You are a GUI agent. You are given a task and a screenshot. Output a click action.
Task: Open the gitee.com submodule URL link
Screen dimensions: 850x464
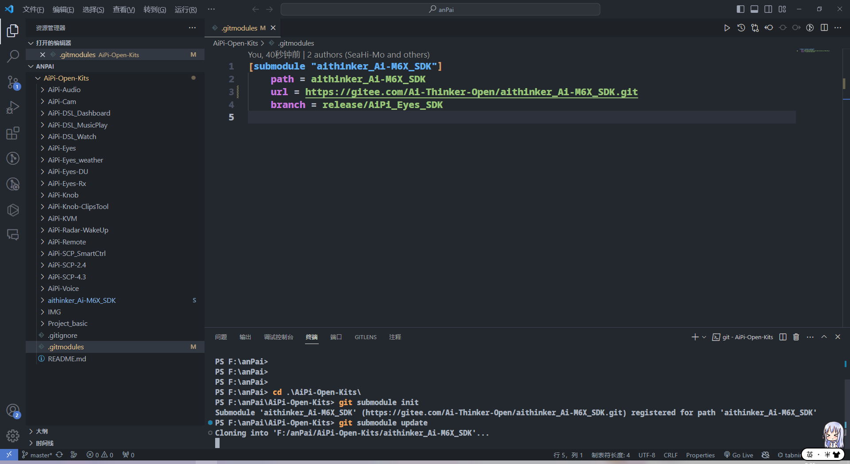[x=471, y=92]
